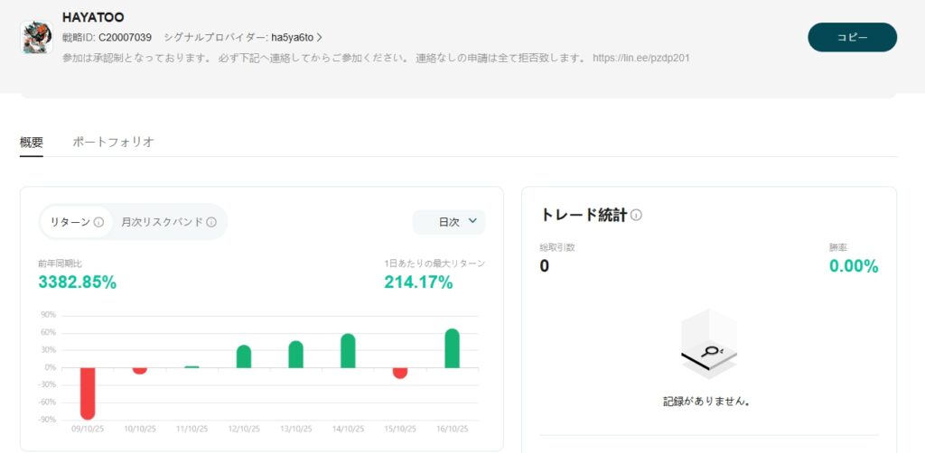Click the コピー button
This screenshot has width=925, height=453.
[x=851, y=37]
